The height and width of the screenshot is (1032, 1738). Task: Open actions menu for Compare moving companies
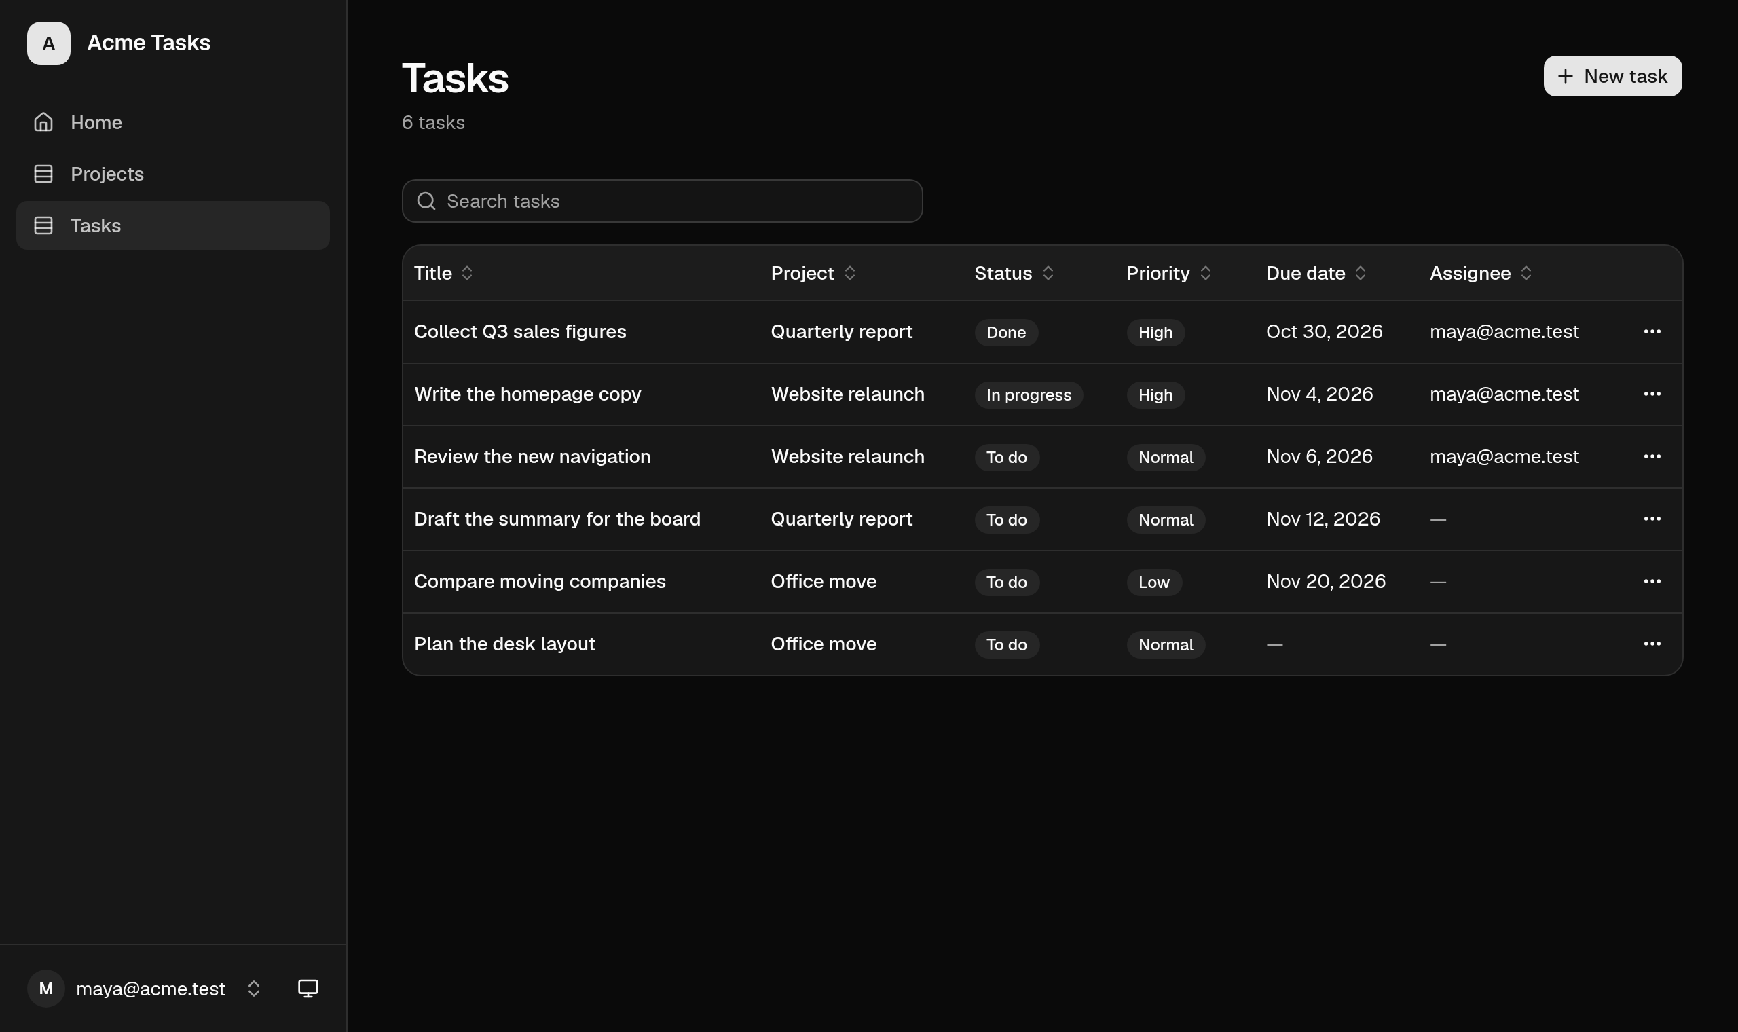pos(1652,581)
